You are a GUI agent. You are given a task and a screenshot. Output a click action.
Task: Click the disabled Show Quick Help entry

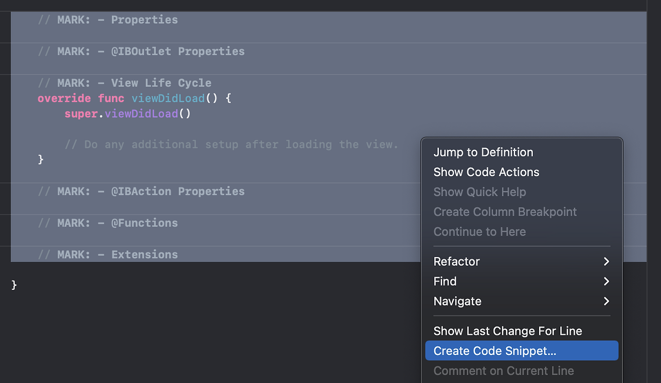[x=480, y=192]
